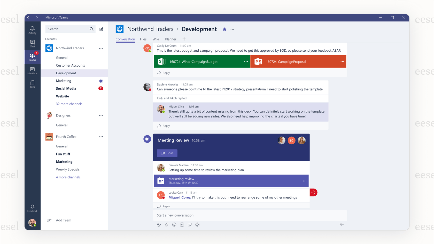Insert a GIF into the message
The width and height of the screenshot is (434, 244).
[182, 225]
